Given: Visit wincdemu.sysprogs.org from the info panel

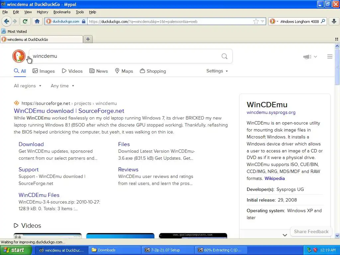Looking at the screenshot, I should click(271, 112).
